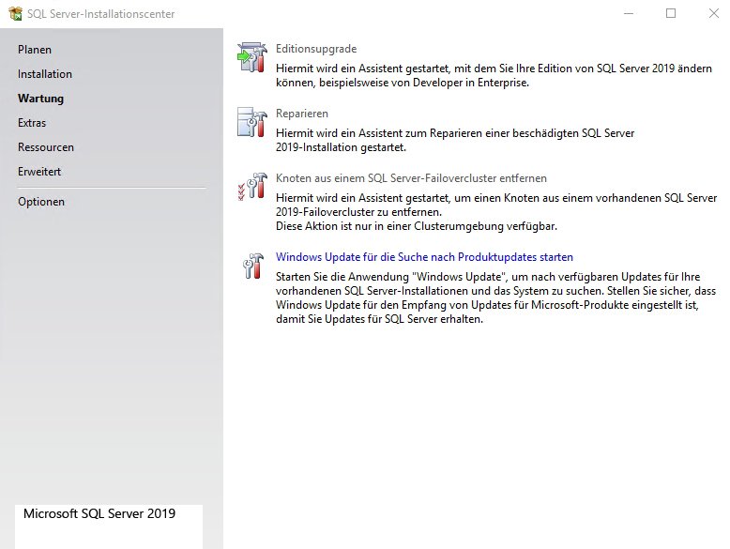
Task: Click the Failovercluster node removal icon
Action: tap(251, 187)
